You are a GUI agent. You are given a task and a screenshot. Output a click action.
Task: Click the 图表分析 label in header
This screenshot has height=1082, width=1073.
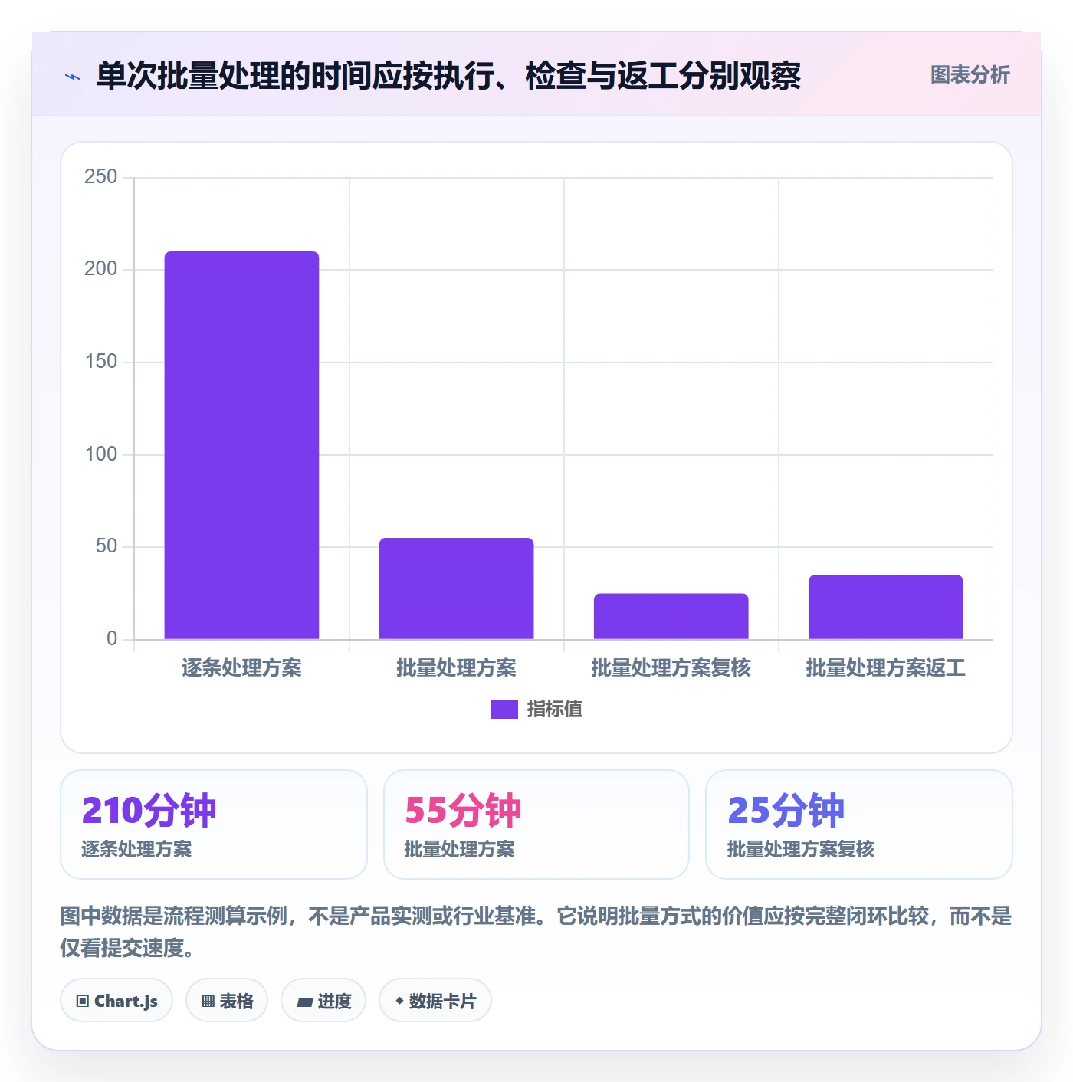coord(970,75)
